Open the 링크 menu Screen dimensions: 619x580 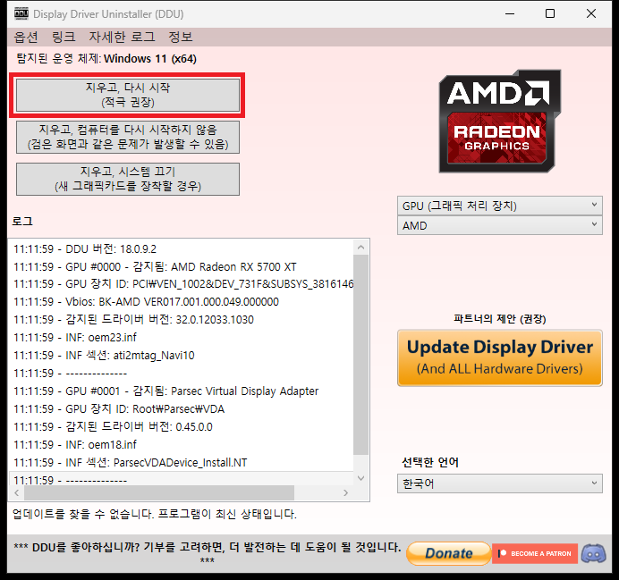64,37
